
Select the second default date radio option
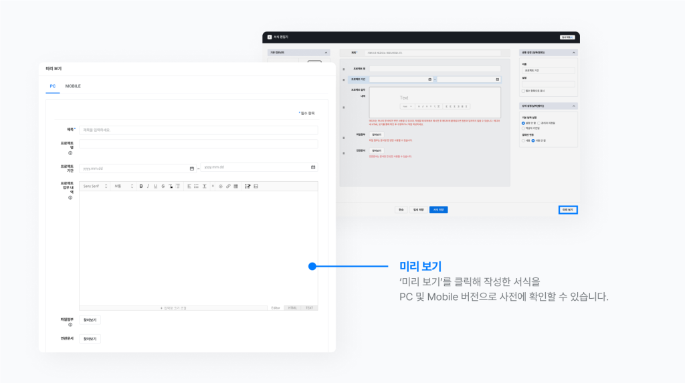[539, 124]
